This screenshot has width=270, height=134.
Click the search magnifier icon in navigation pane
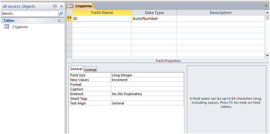(x=61, y=13)
